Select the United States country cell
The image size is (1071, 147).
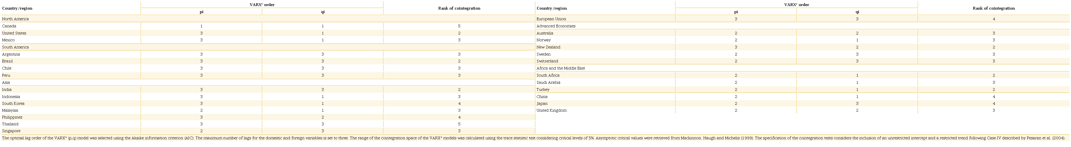14,33
